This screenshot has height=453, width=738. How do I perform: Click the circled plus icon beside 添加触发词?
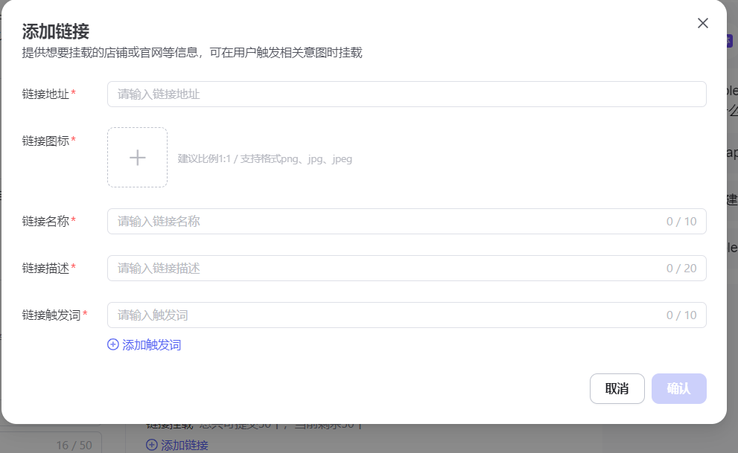click(x=112, y=344)
